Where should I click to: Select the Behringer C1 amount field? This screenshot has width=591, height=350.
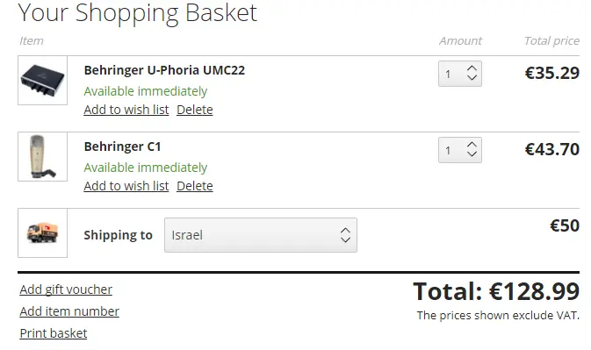[460, 150]
